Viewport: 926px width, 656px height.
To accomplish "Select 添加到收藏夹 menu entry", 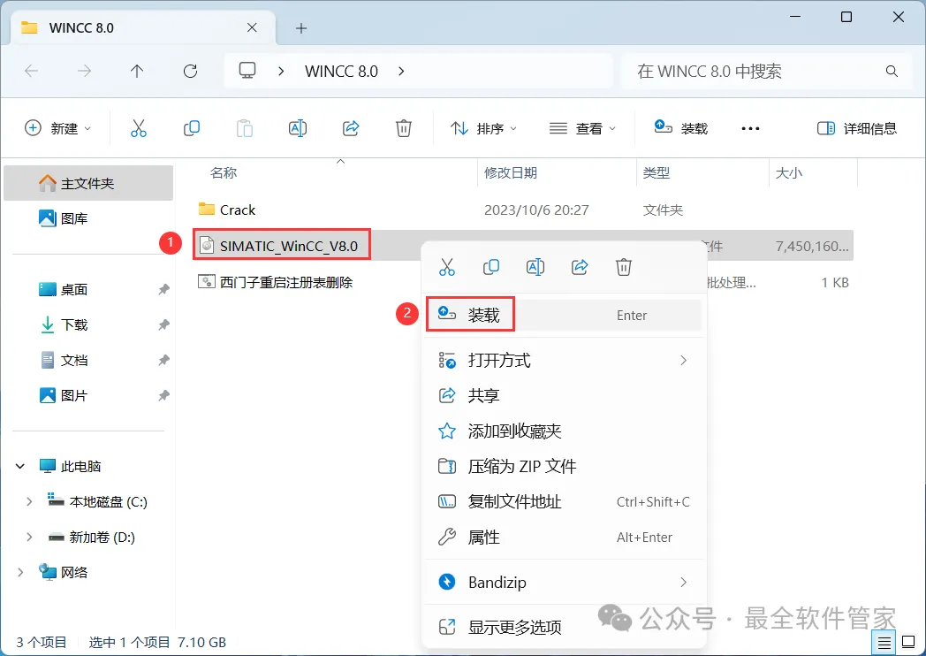I will coord(564,431).
